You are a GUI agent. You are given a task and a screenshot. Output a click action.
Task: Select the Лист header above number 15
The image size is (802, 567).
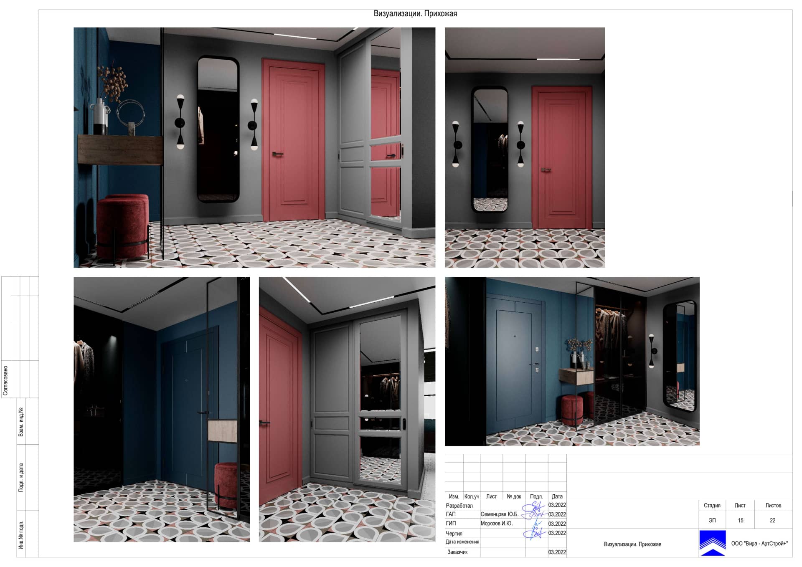click(740, 506)
